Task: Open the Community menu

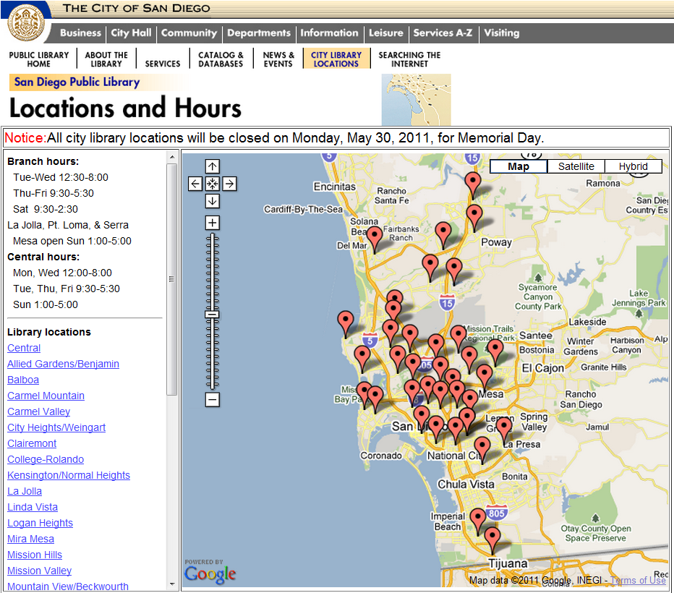Action: tap(189, 33)
